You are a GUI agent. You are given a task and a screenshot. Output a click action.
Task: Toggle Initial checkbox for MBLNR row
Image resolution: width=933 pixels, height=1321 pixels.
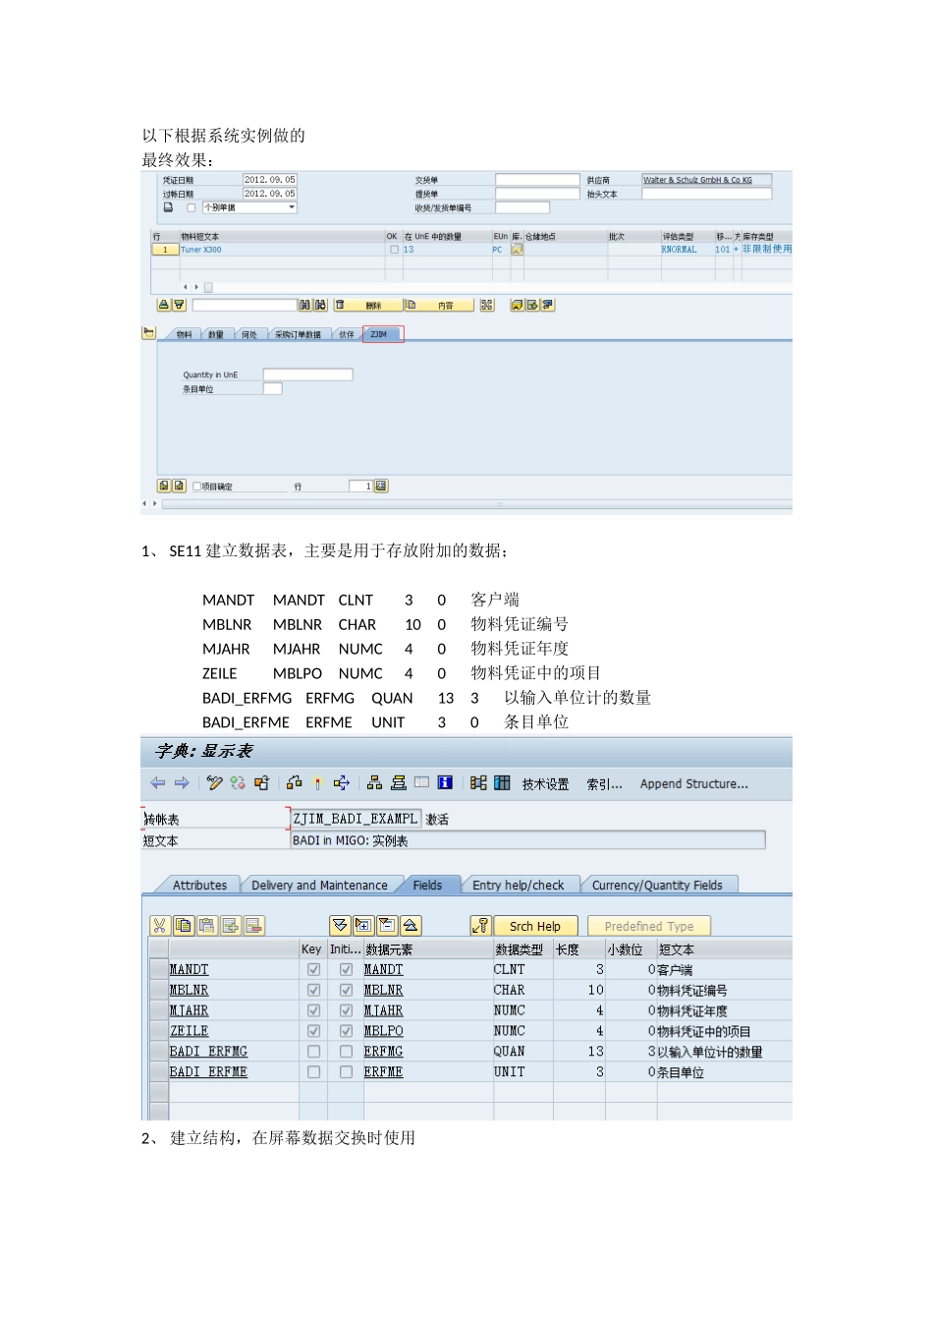click(x=346, y=990)
